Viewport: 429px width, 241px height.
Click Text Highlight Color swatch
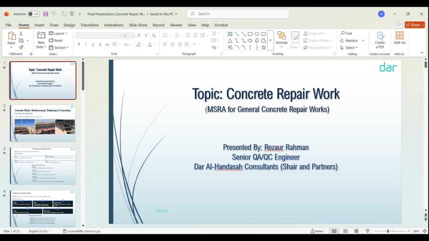click(138, 44)
